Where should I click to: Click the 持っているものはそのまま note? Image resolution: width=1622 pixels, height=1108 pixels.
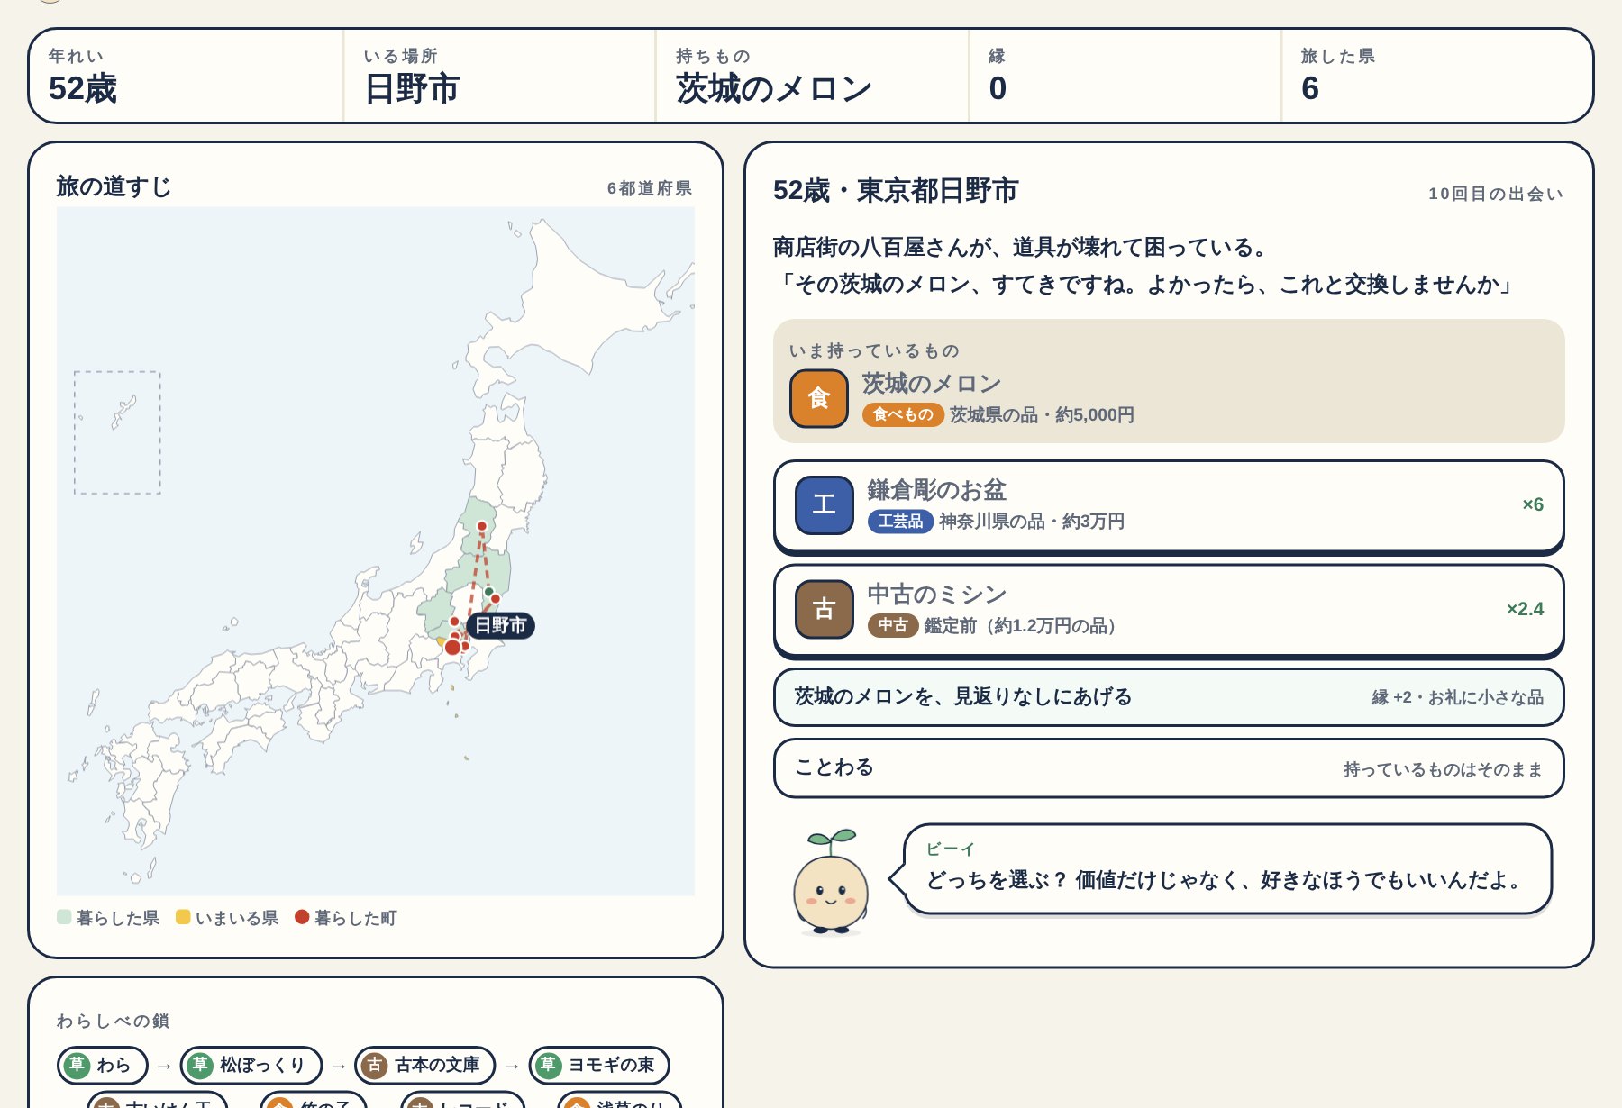(x=1443, y=769)
